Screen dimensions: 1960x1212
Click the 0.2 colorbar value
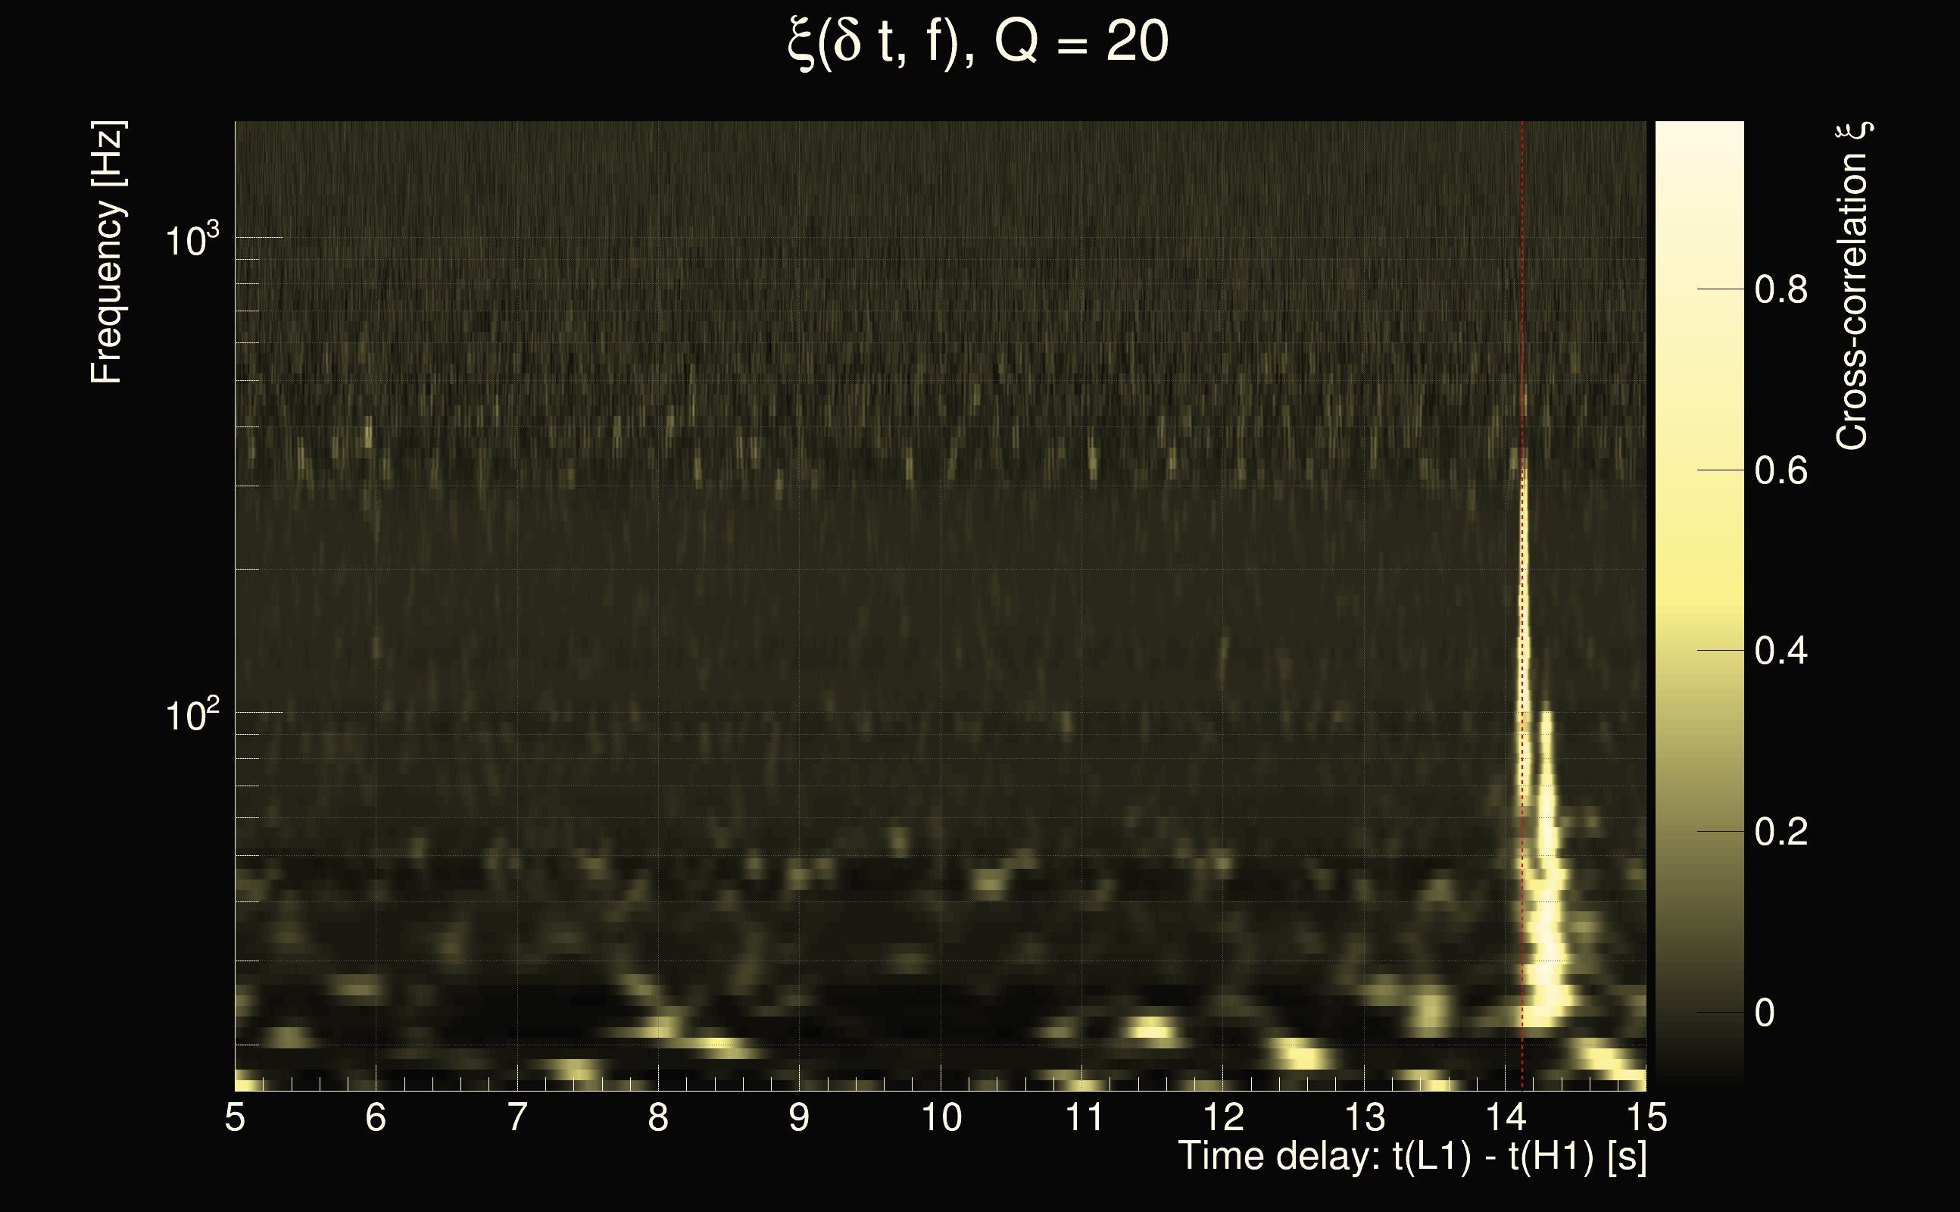(x=1781, y=832)
